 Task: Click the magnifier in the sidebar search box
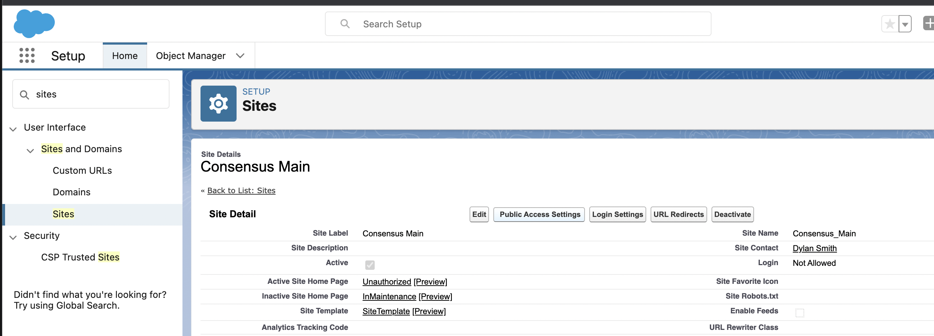pos(24,94)
